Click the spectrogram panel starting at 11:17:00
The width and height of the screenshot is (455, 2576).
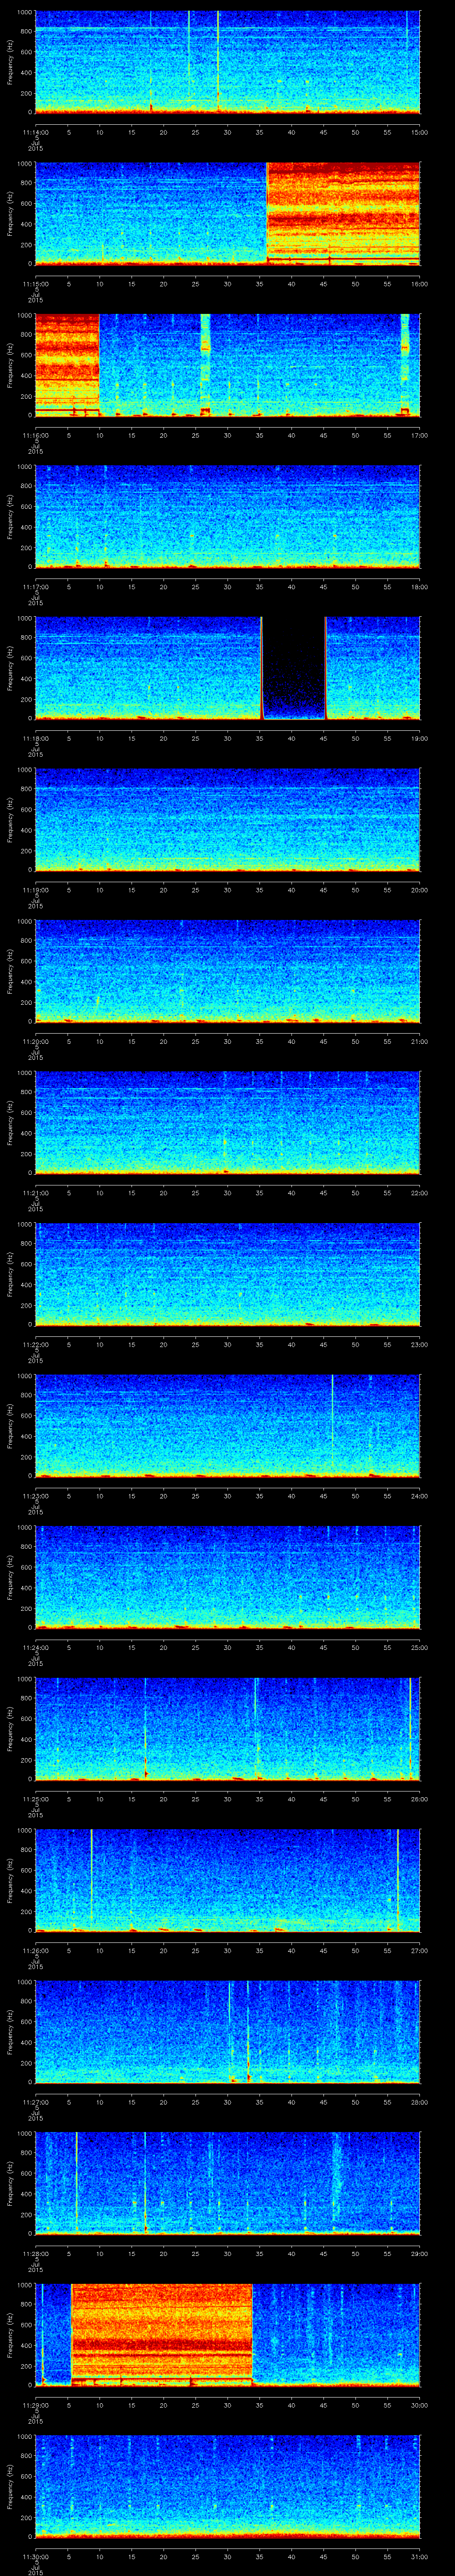pos(227,516)
